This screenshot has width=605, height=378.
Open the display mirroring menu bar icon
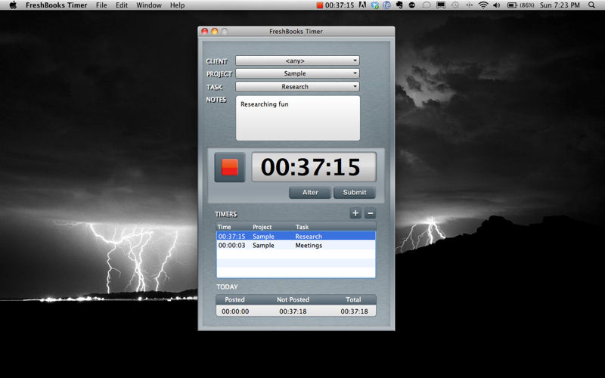pos(441,5)
